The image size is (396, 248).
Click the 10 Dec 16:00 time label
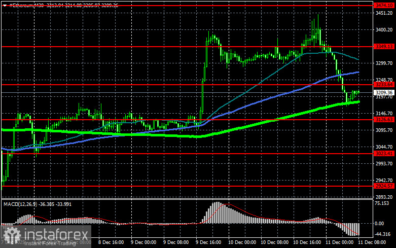pos(307,242)
